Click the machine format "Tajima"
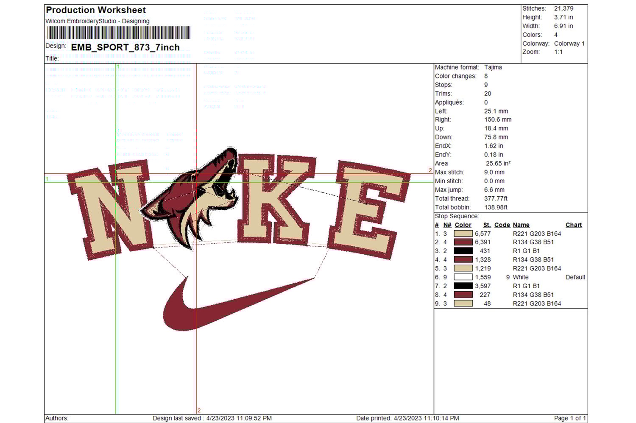The image size is (636, 423). point(493,67)
